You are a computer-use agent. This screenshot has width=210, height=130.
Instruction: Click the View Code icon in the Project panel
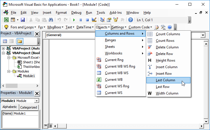pos(5,41)
